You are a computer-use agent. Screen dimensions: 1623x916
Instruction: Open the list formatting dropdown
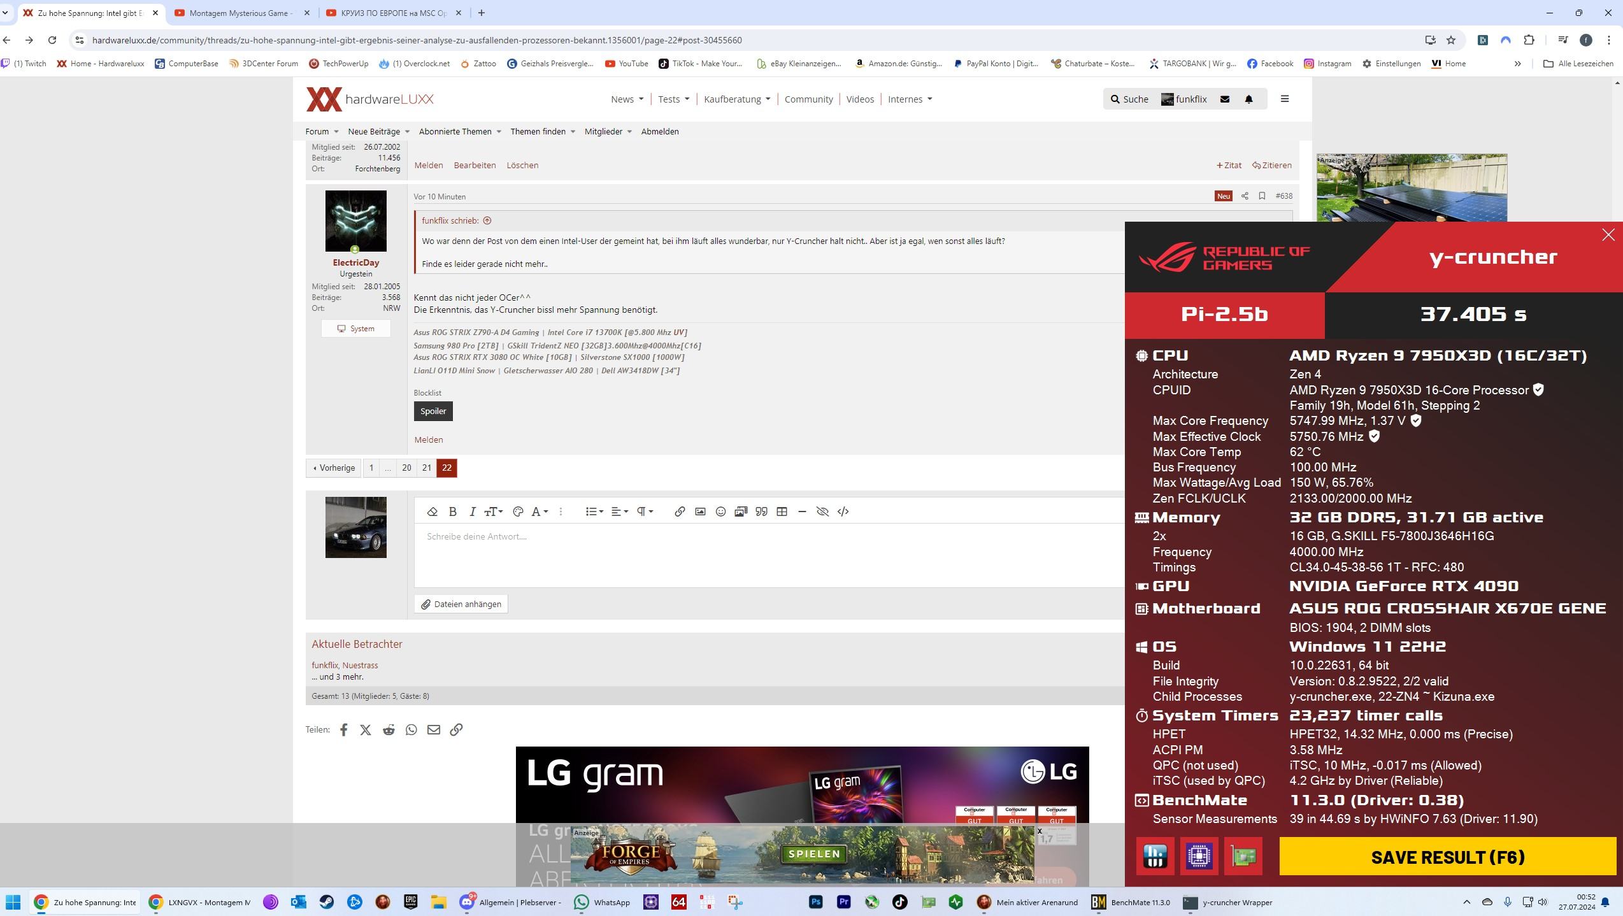coord(594,512)
